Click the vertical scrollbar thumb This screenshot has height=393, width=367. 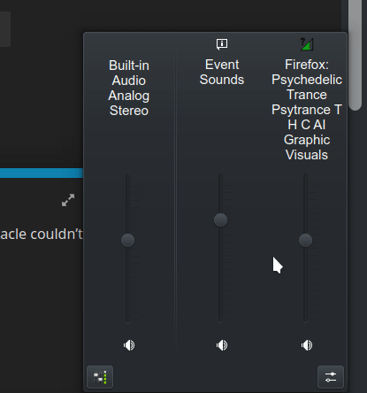click(355, 55)
